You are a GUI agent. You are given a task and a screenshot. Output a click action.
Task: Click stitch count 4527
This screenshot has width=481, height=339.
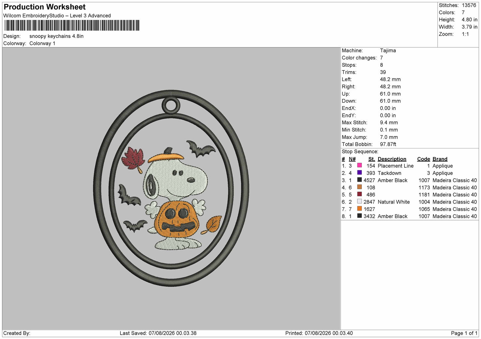(369, 180)
